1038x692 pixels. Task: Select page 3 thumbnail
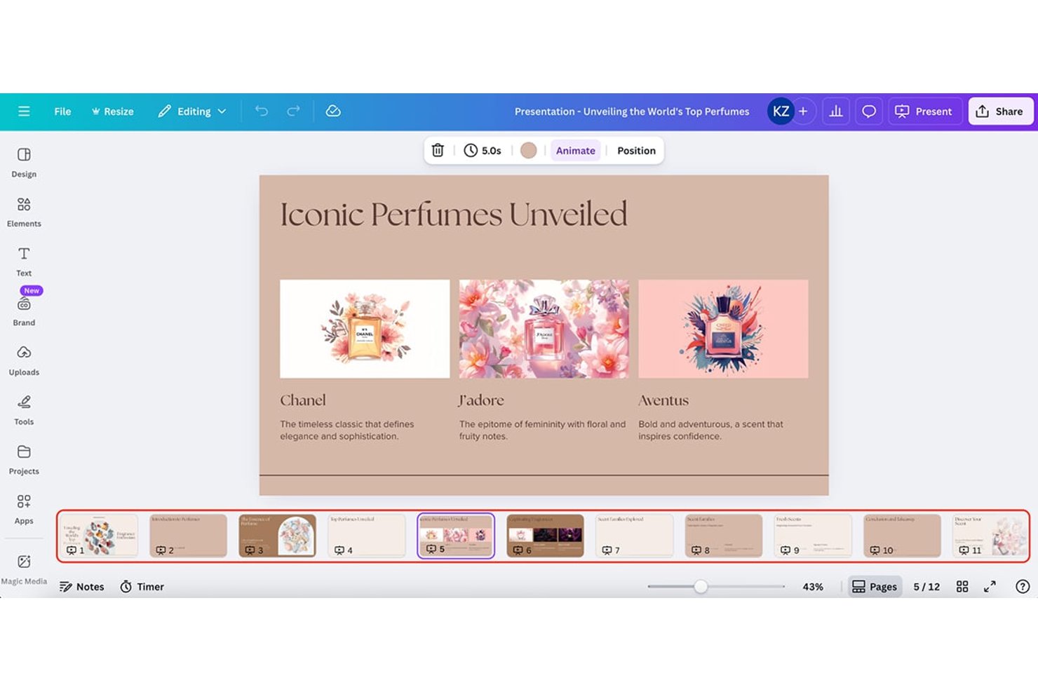click(277, 536)
